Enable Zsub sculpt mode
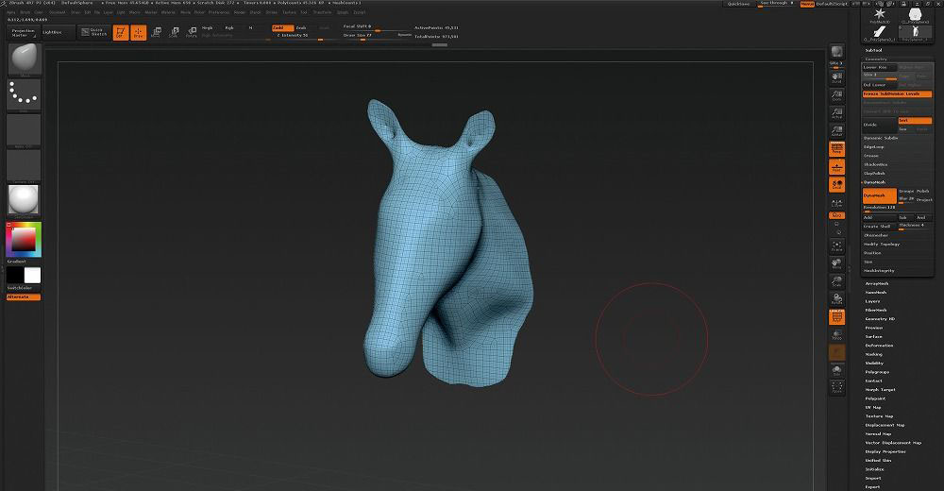This screenshot has height=491, width=944. (301, 27)
